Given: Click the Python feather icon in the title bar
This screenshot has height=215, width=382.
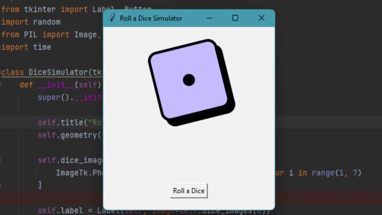Looking at the screenshot, I should (x=112, y=18).
